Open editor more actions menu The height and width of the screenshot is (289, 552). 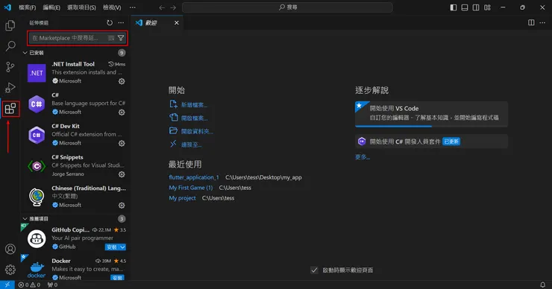[x=542, y=22]
